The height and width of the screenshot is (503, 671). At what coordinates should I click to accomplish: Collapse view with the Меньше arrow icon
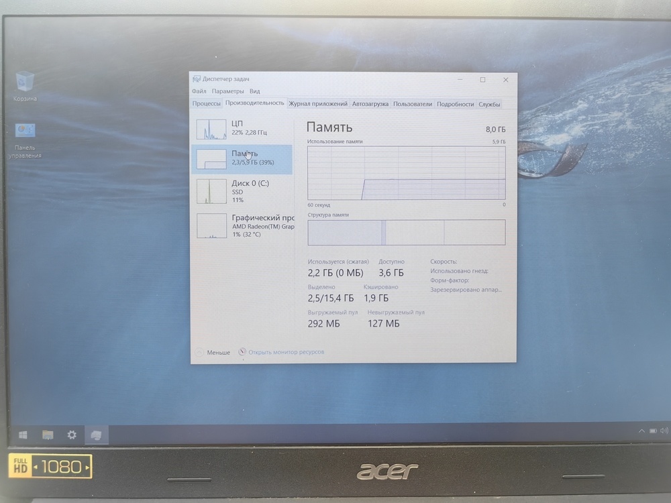pos(199,352)
